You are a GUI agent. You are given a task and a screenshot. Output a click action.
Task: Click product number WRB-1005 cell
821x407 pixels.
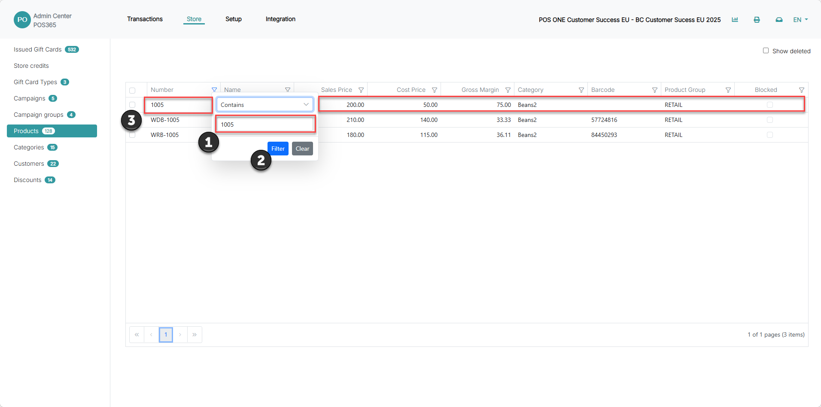(164, 135)
